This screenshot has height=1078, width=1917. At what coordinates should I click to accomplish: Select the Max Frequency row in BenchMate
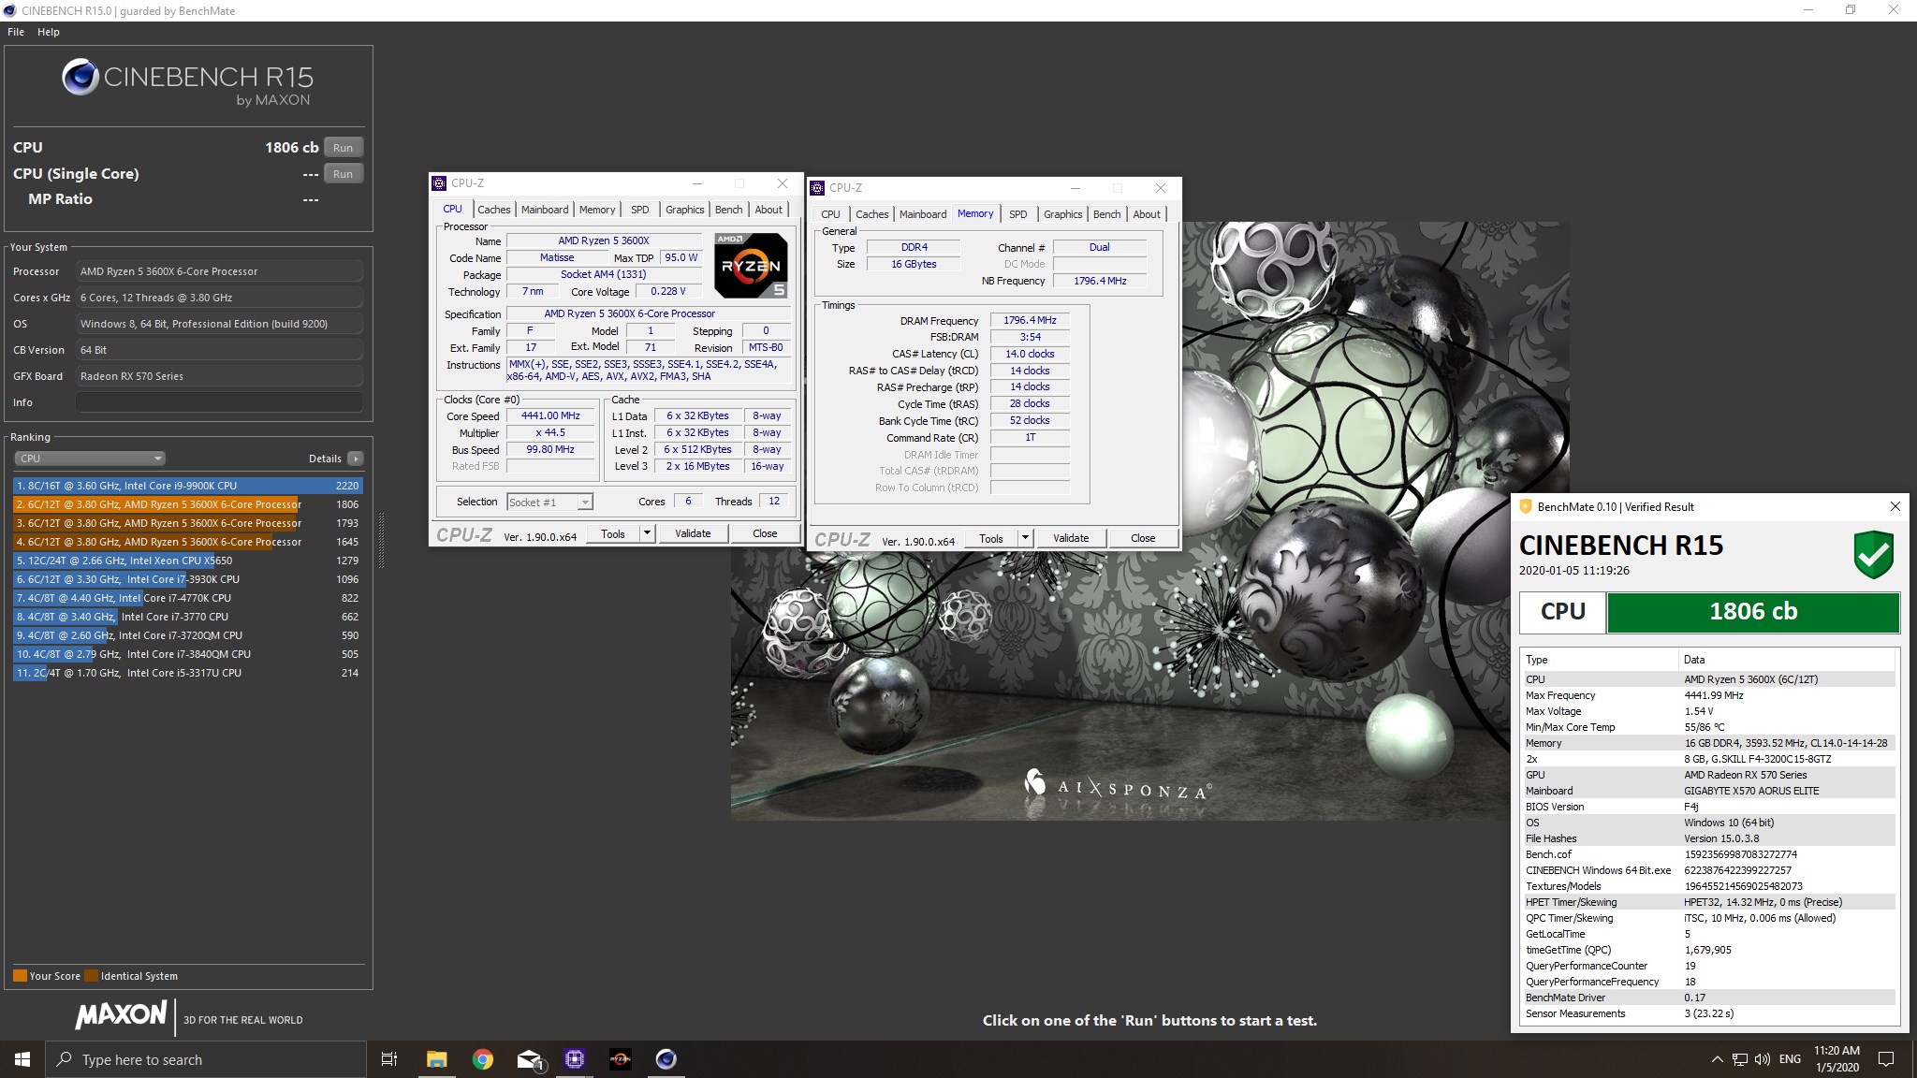click(x=1709, y=695)
